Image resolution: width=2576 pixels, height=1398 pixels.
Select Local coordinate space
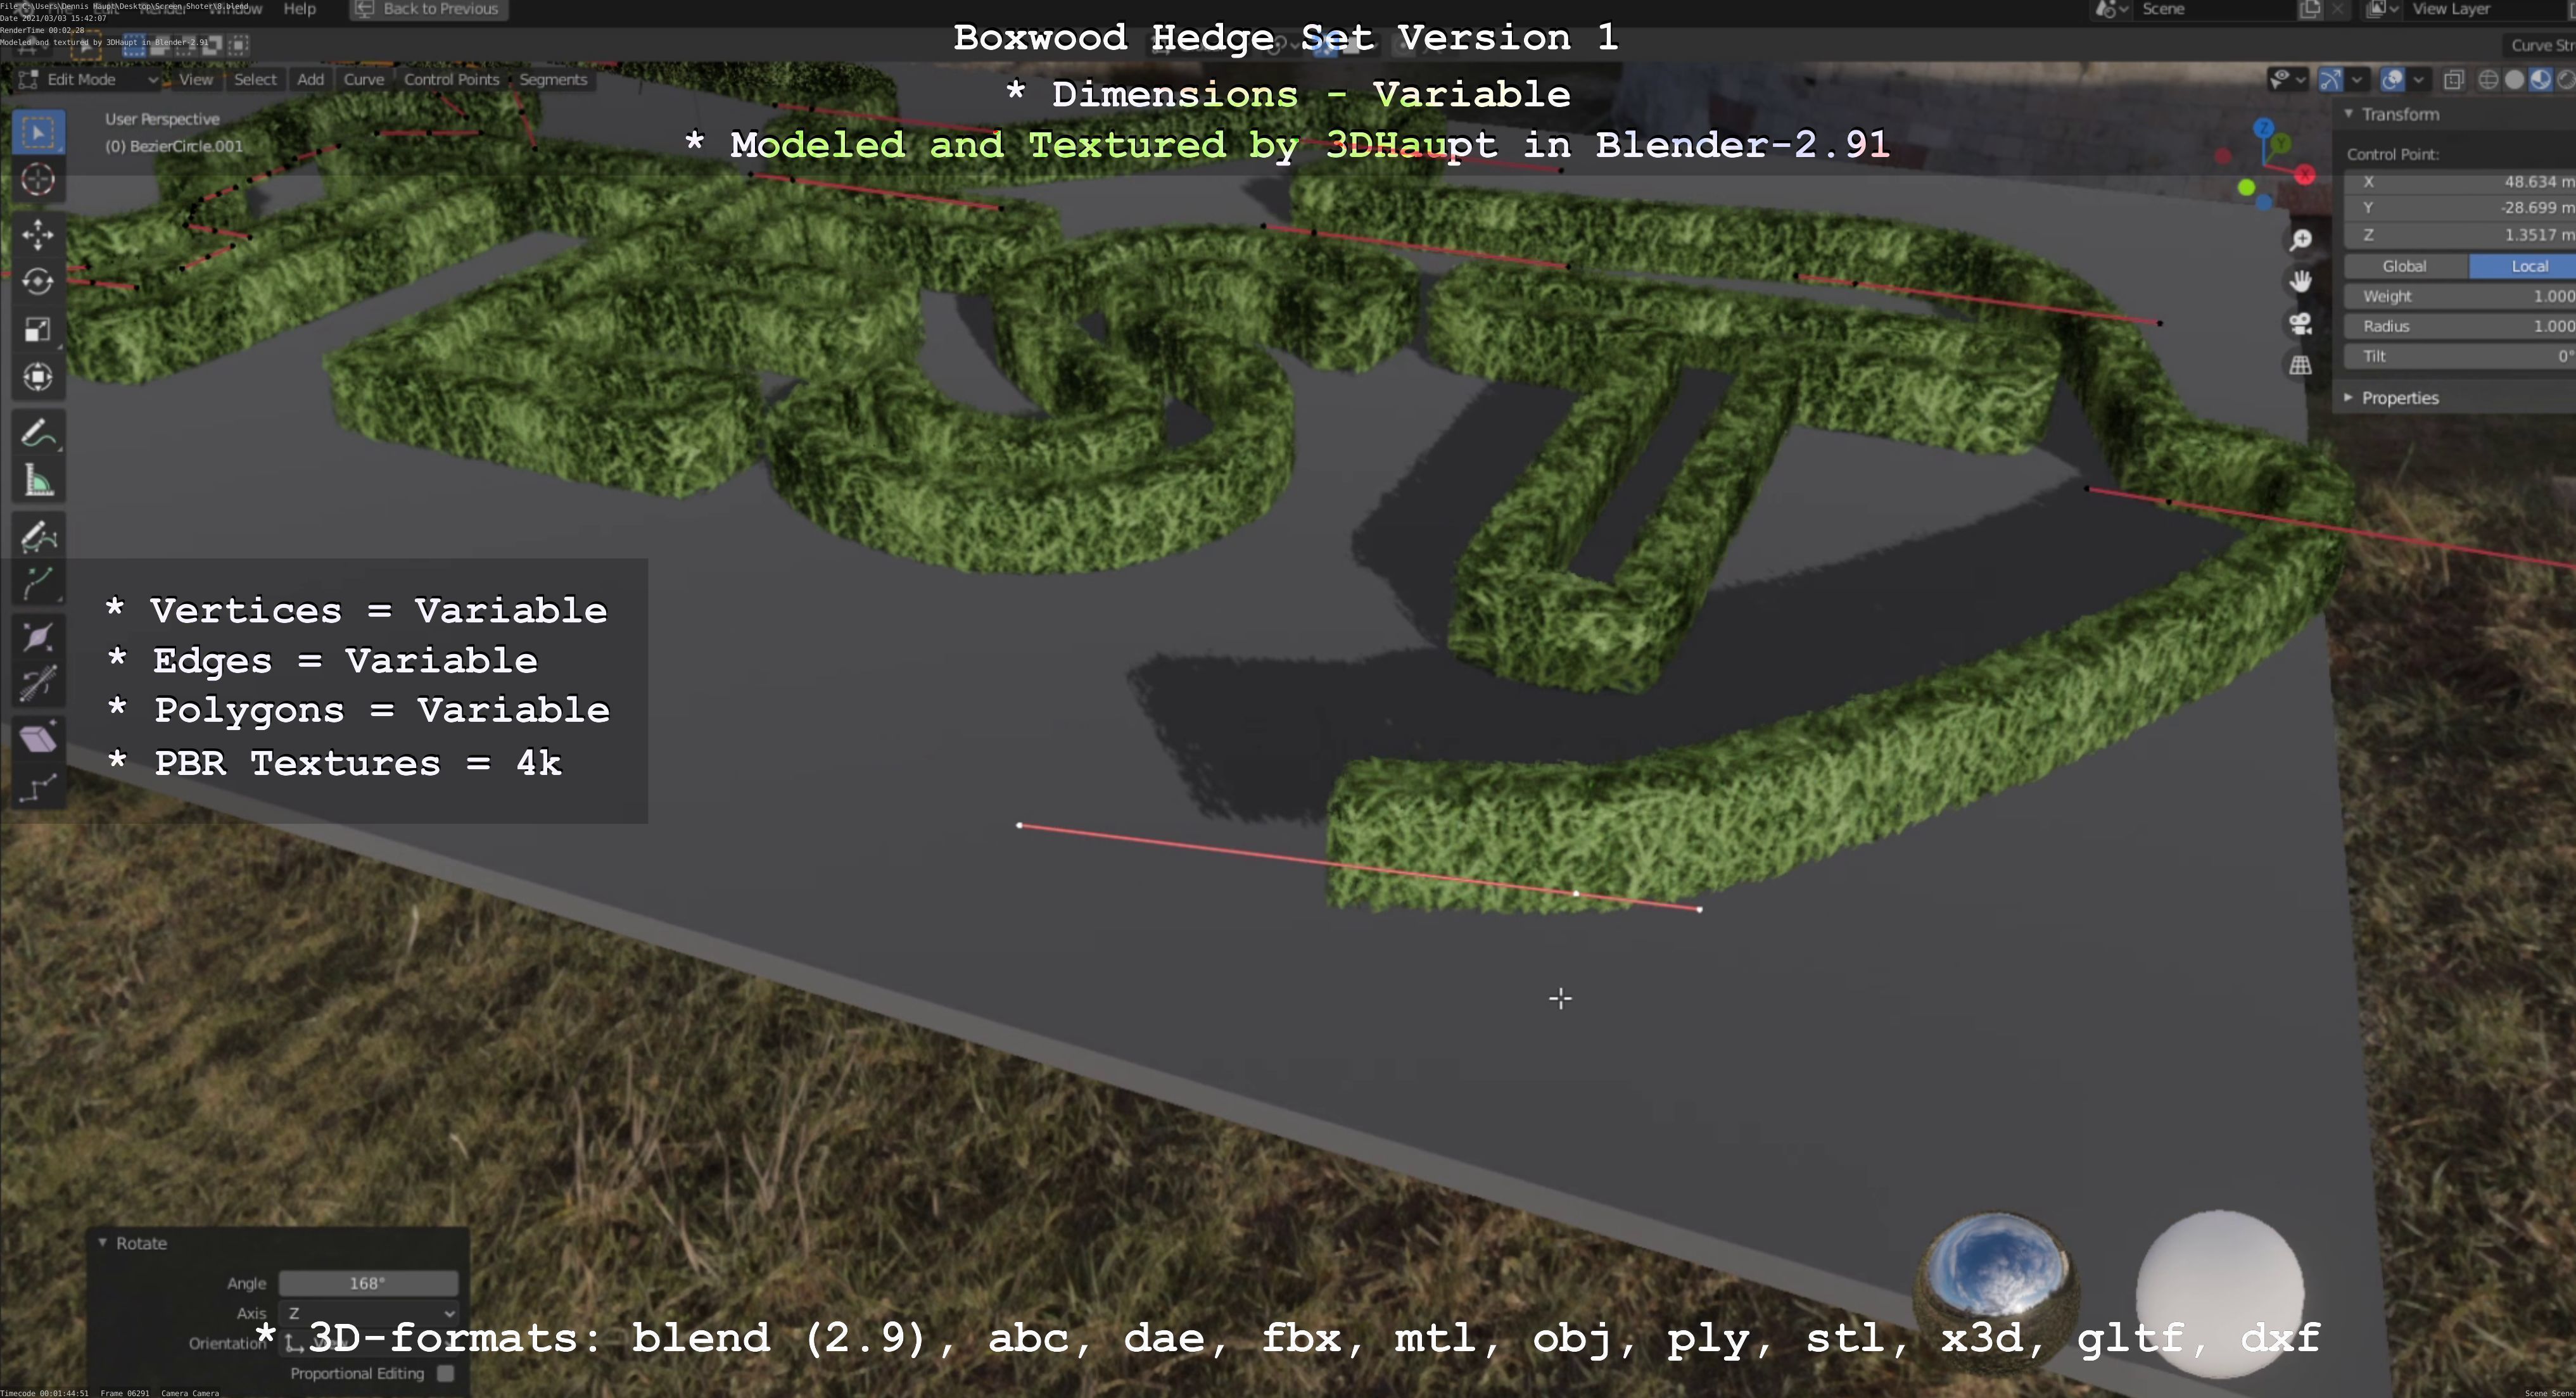2523,266
